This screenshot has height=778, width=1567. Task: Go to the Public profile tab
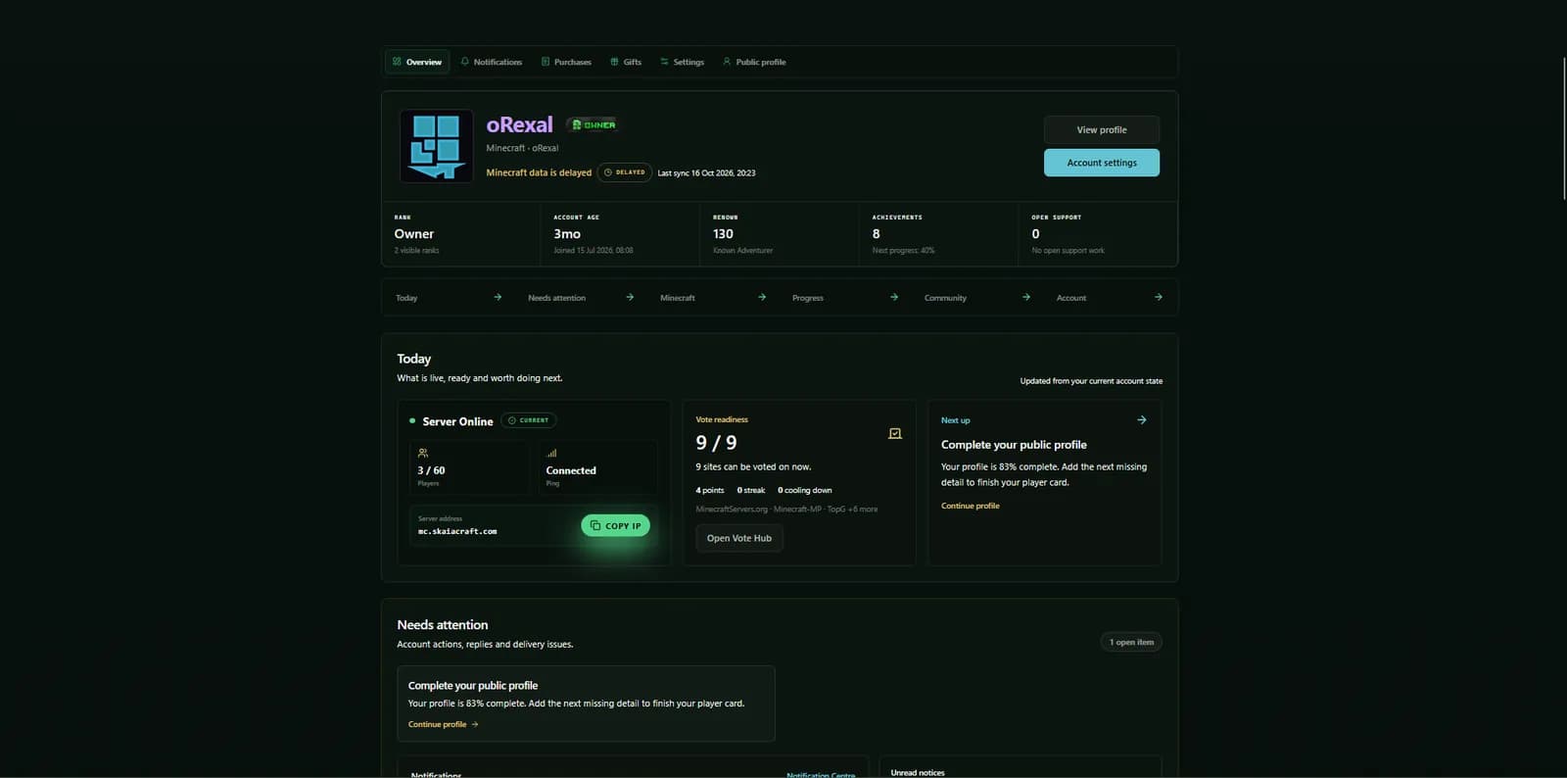pyautogui.click(x=754, y=62)
